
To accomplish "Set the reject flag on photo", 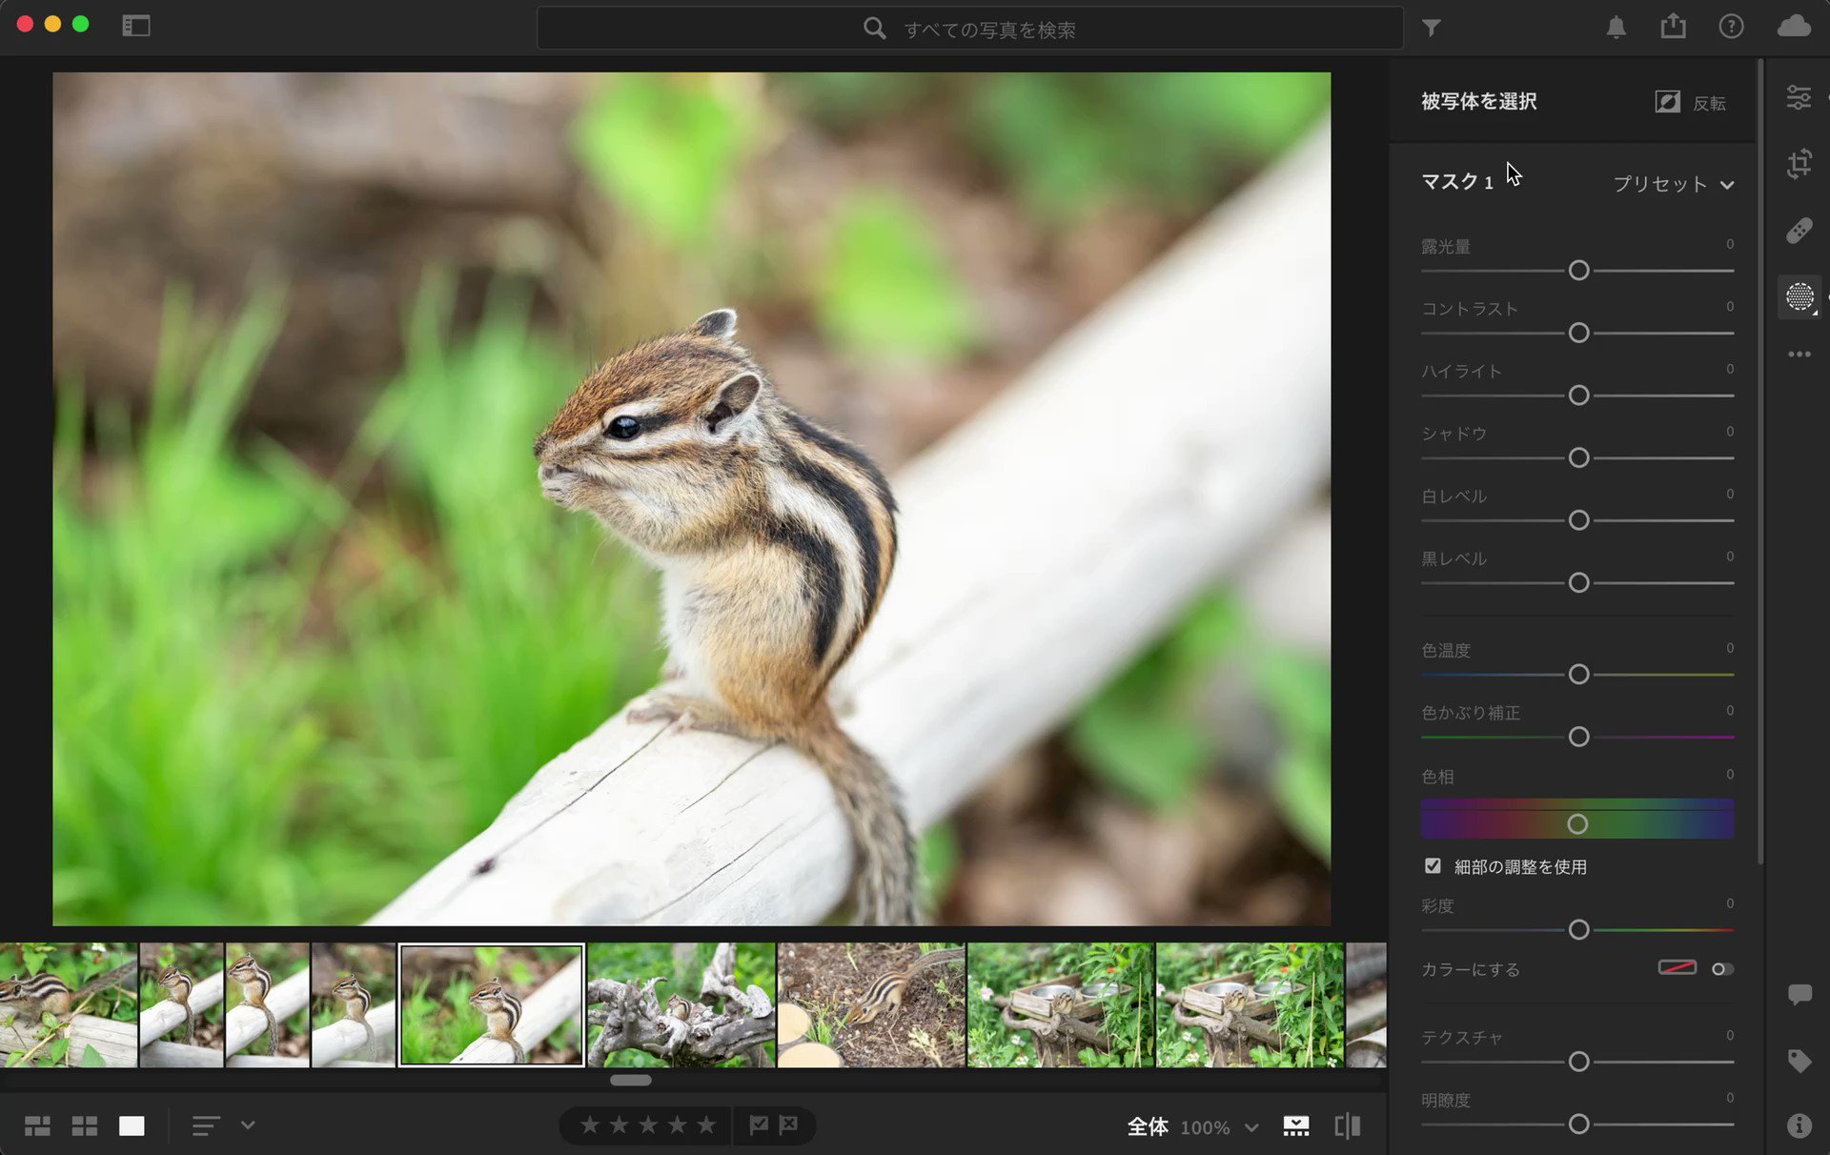I will point(788,1125).
